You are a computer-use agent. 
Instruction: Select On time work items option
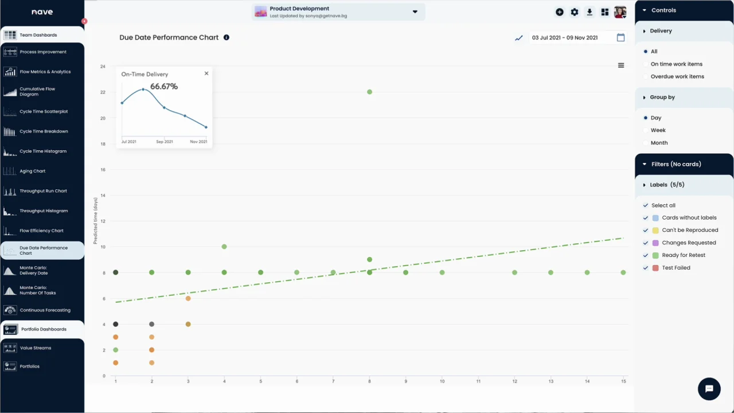tap(676, 64)
